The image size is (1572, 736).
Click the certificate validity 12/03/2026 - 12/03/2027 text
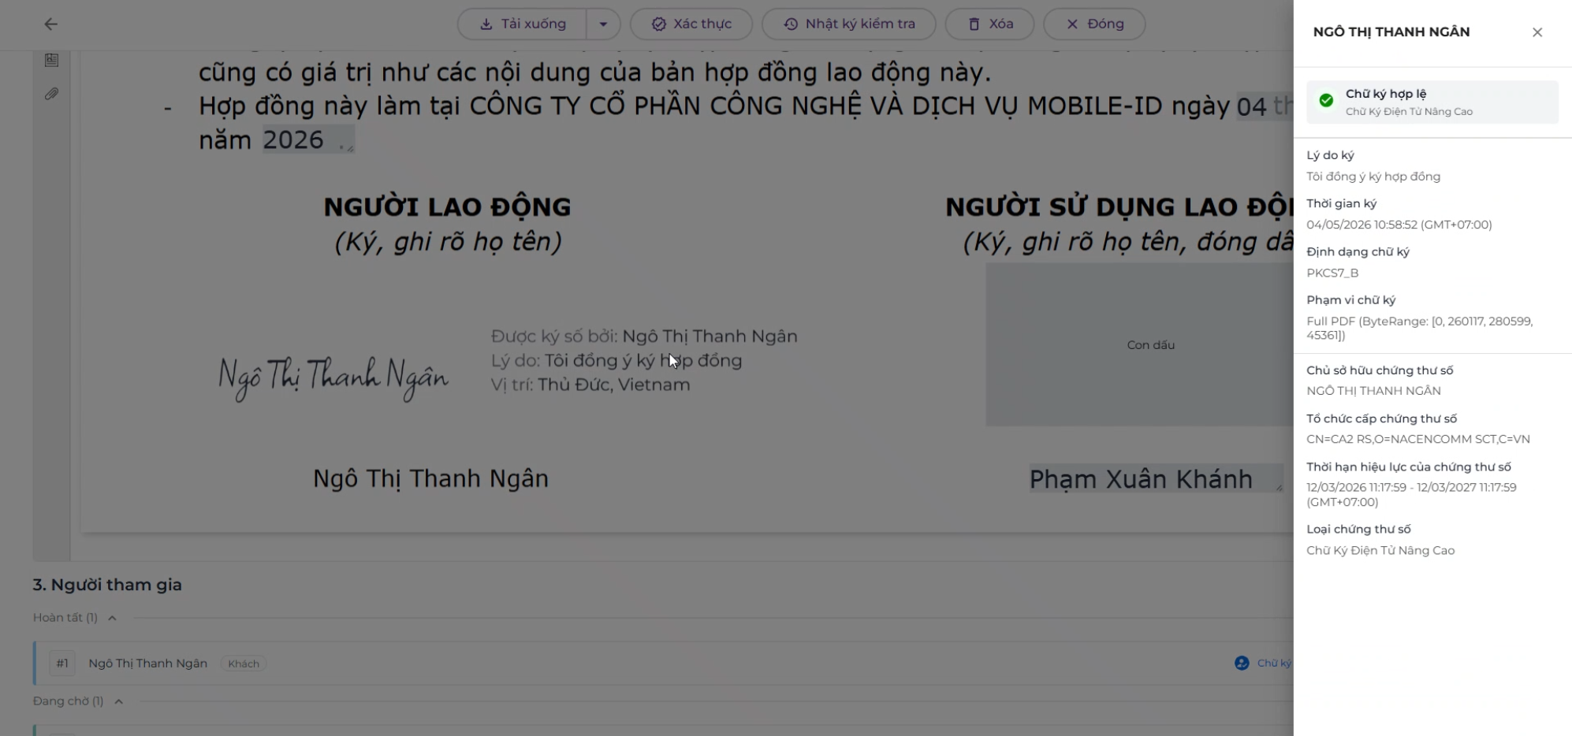[1411, 495]
